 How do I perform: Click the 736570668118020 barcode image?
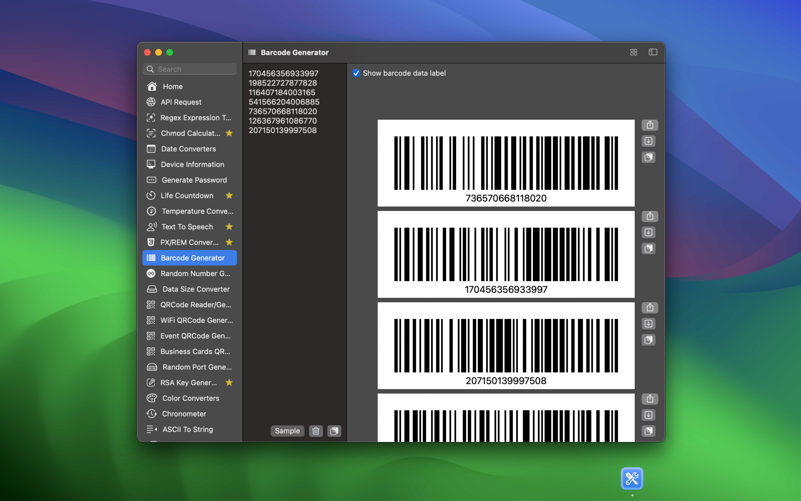tap(506, 163)
